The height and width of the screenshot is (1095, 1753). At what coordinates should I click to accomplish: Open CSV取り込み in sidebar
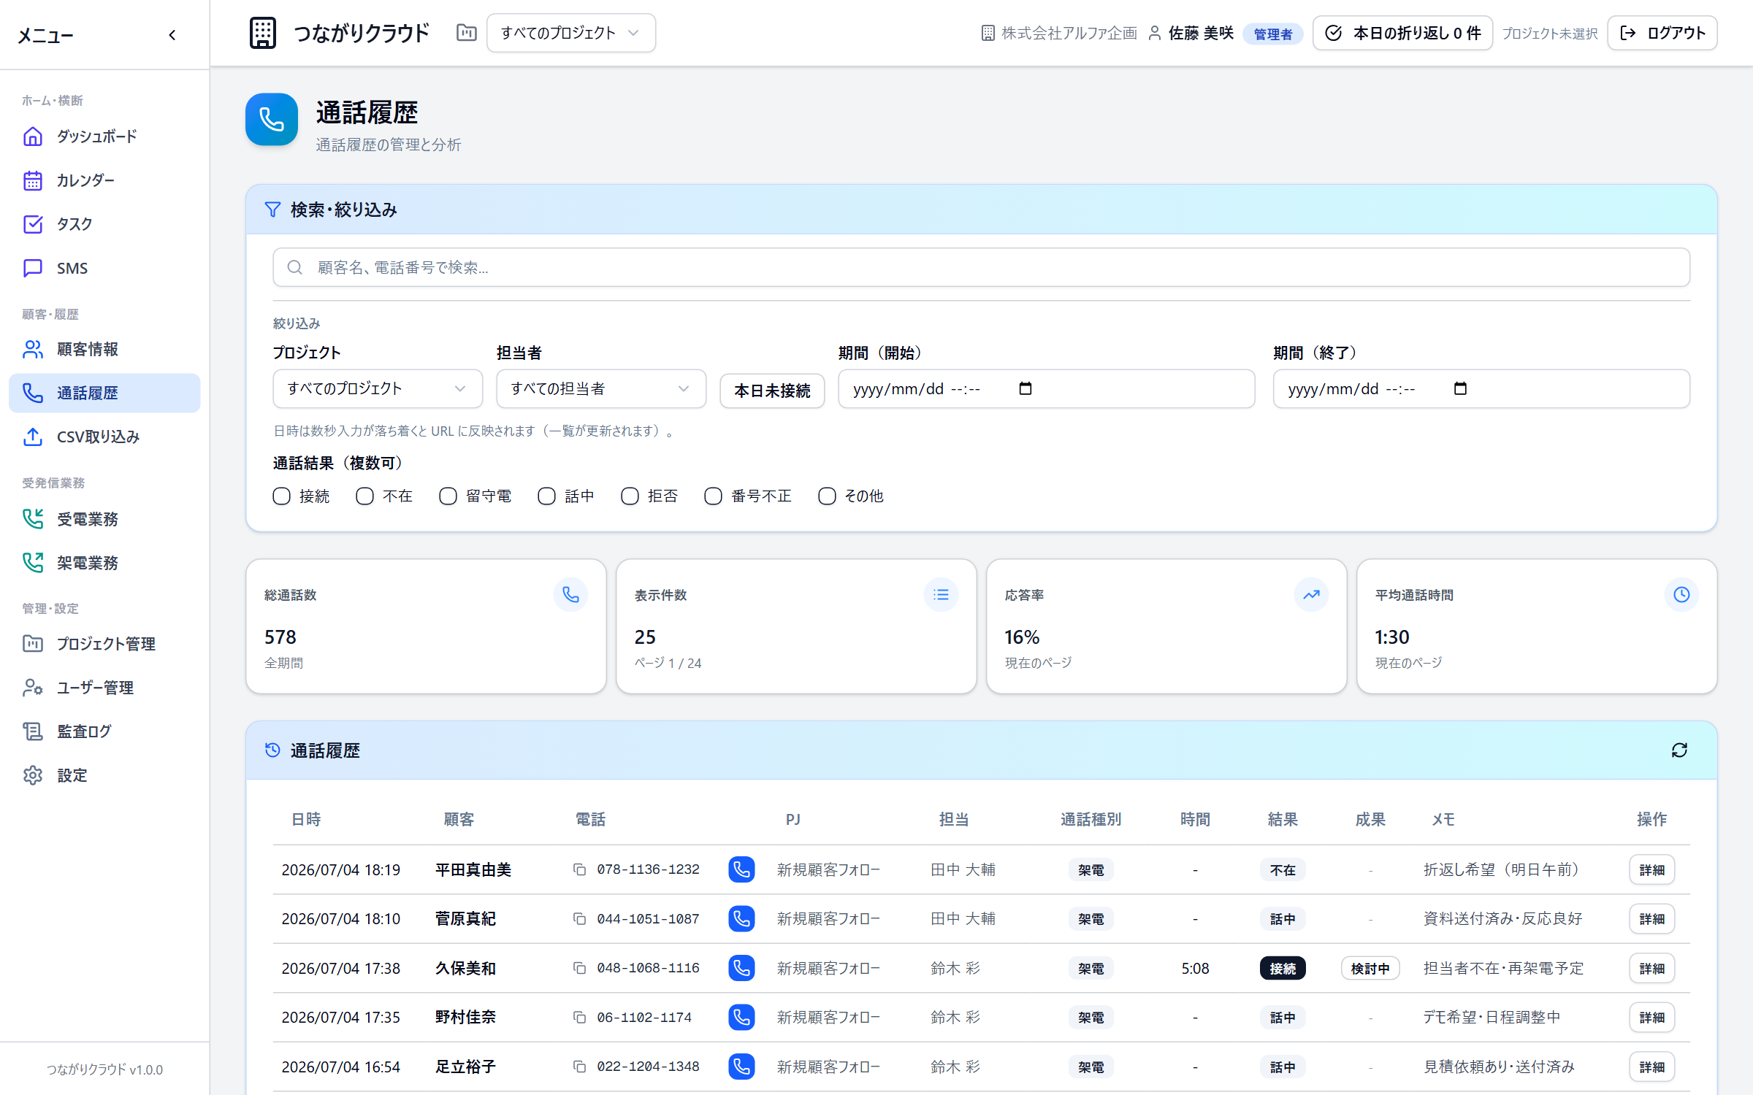click(x=104, y=437)
